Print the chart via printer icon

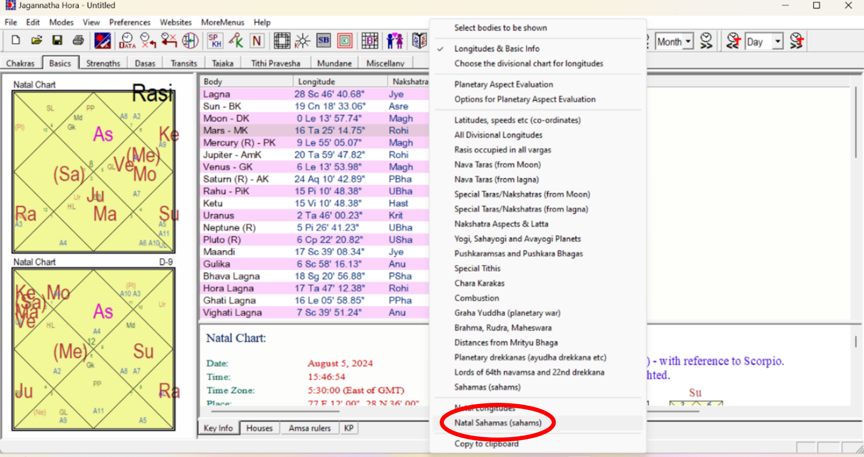tap(78, 41)
